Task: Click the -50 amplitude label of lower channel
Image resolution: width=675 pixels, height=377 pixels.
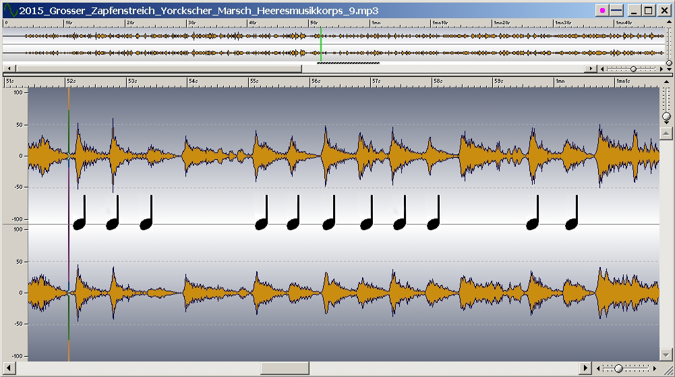Action: click(x=18, y=324)
